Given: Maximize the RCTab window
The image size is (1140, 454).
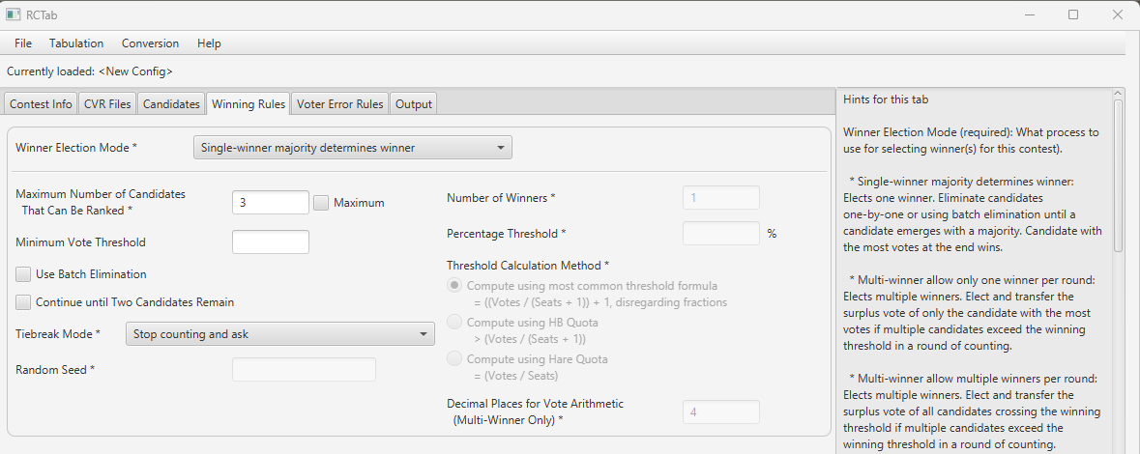Looking at the screenshot, I should tap(1073, 14).
